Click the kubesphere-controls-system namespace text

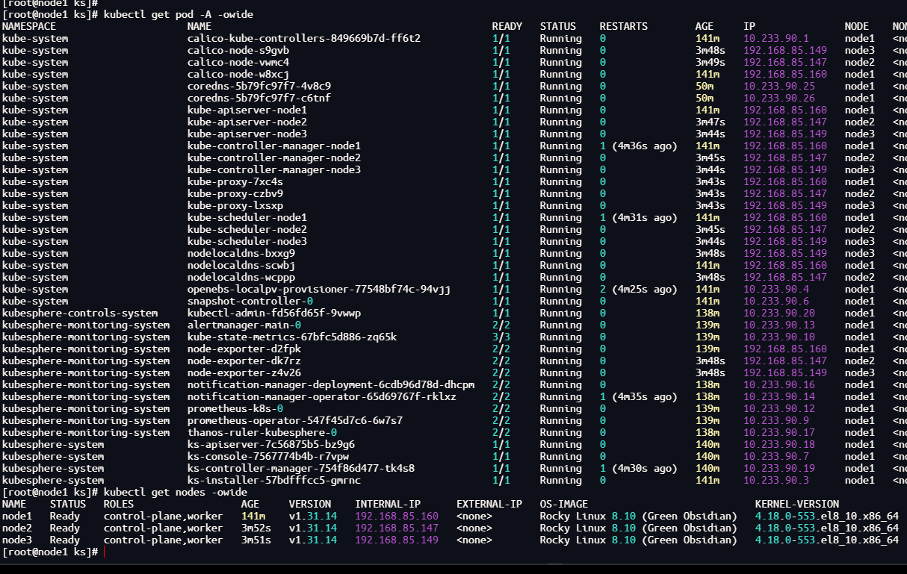click(80, 313)
